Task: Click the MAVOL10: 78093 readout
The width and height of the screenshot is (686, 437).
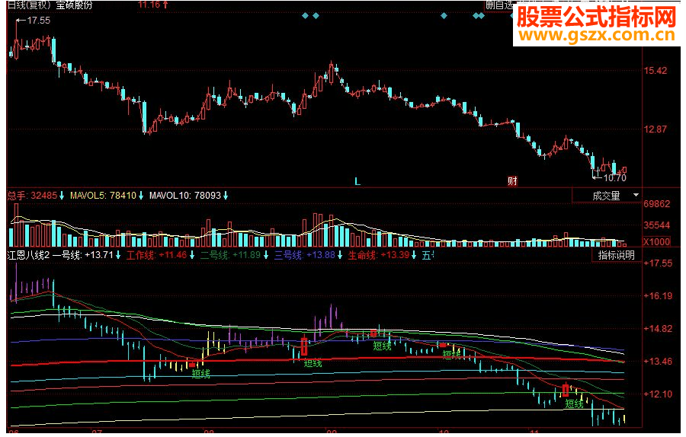Action: (185, 196)
